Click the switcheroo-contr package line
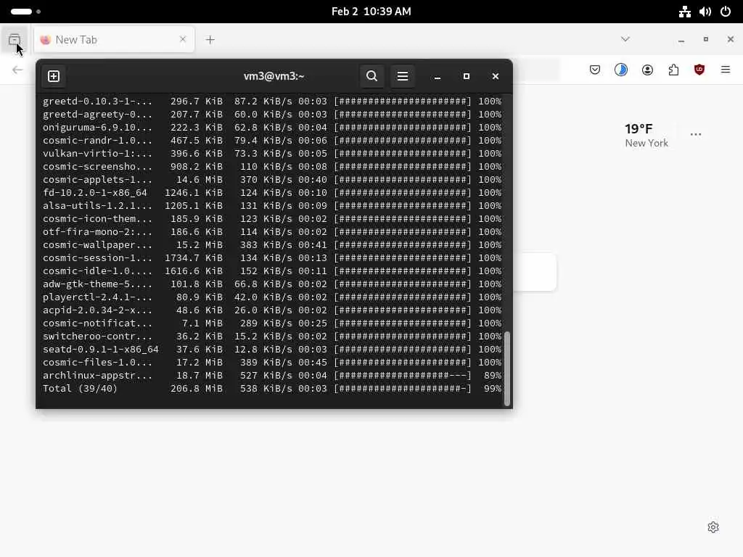This screenshot has height=557, width=743. pos(272,337)
